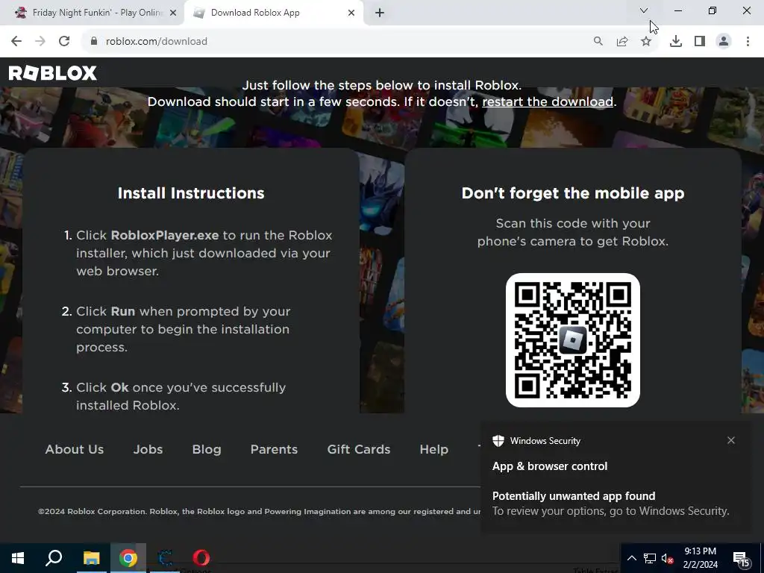Click the padlock site info icon

(x=94, y=42)
